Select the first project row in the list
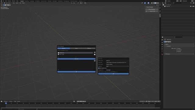195x110 pixels. click(75, 53)
